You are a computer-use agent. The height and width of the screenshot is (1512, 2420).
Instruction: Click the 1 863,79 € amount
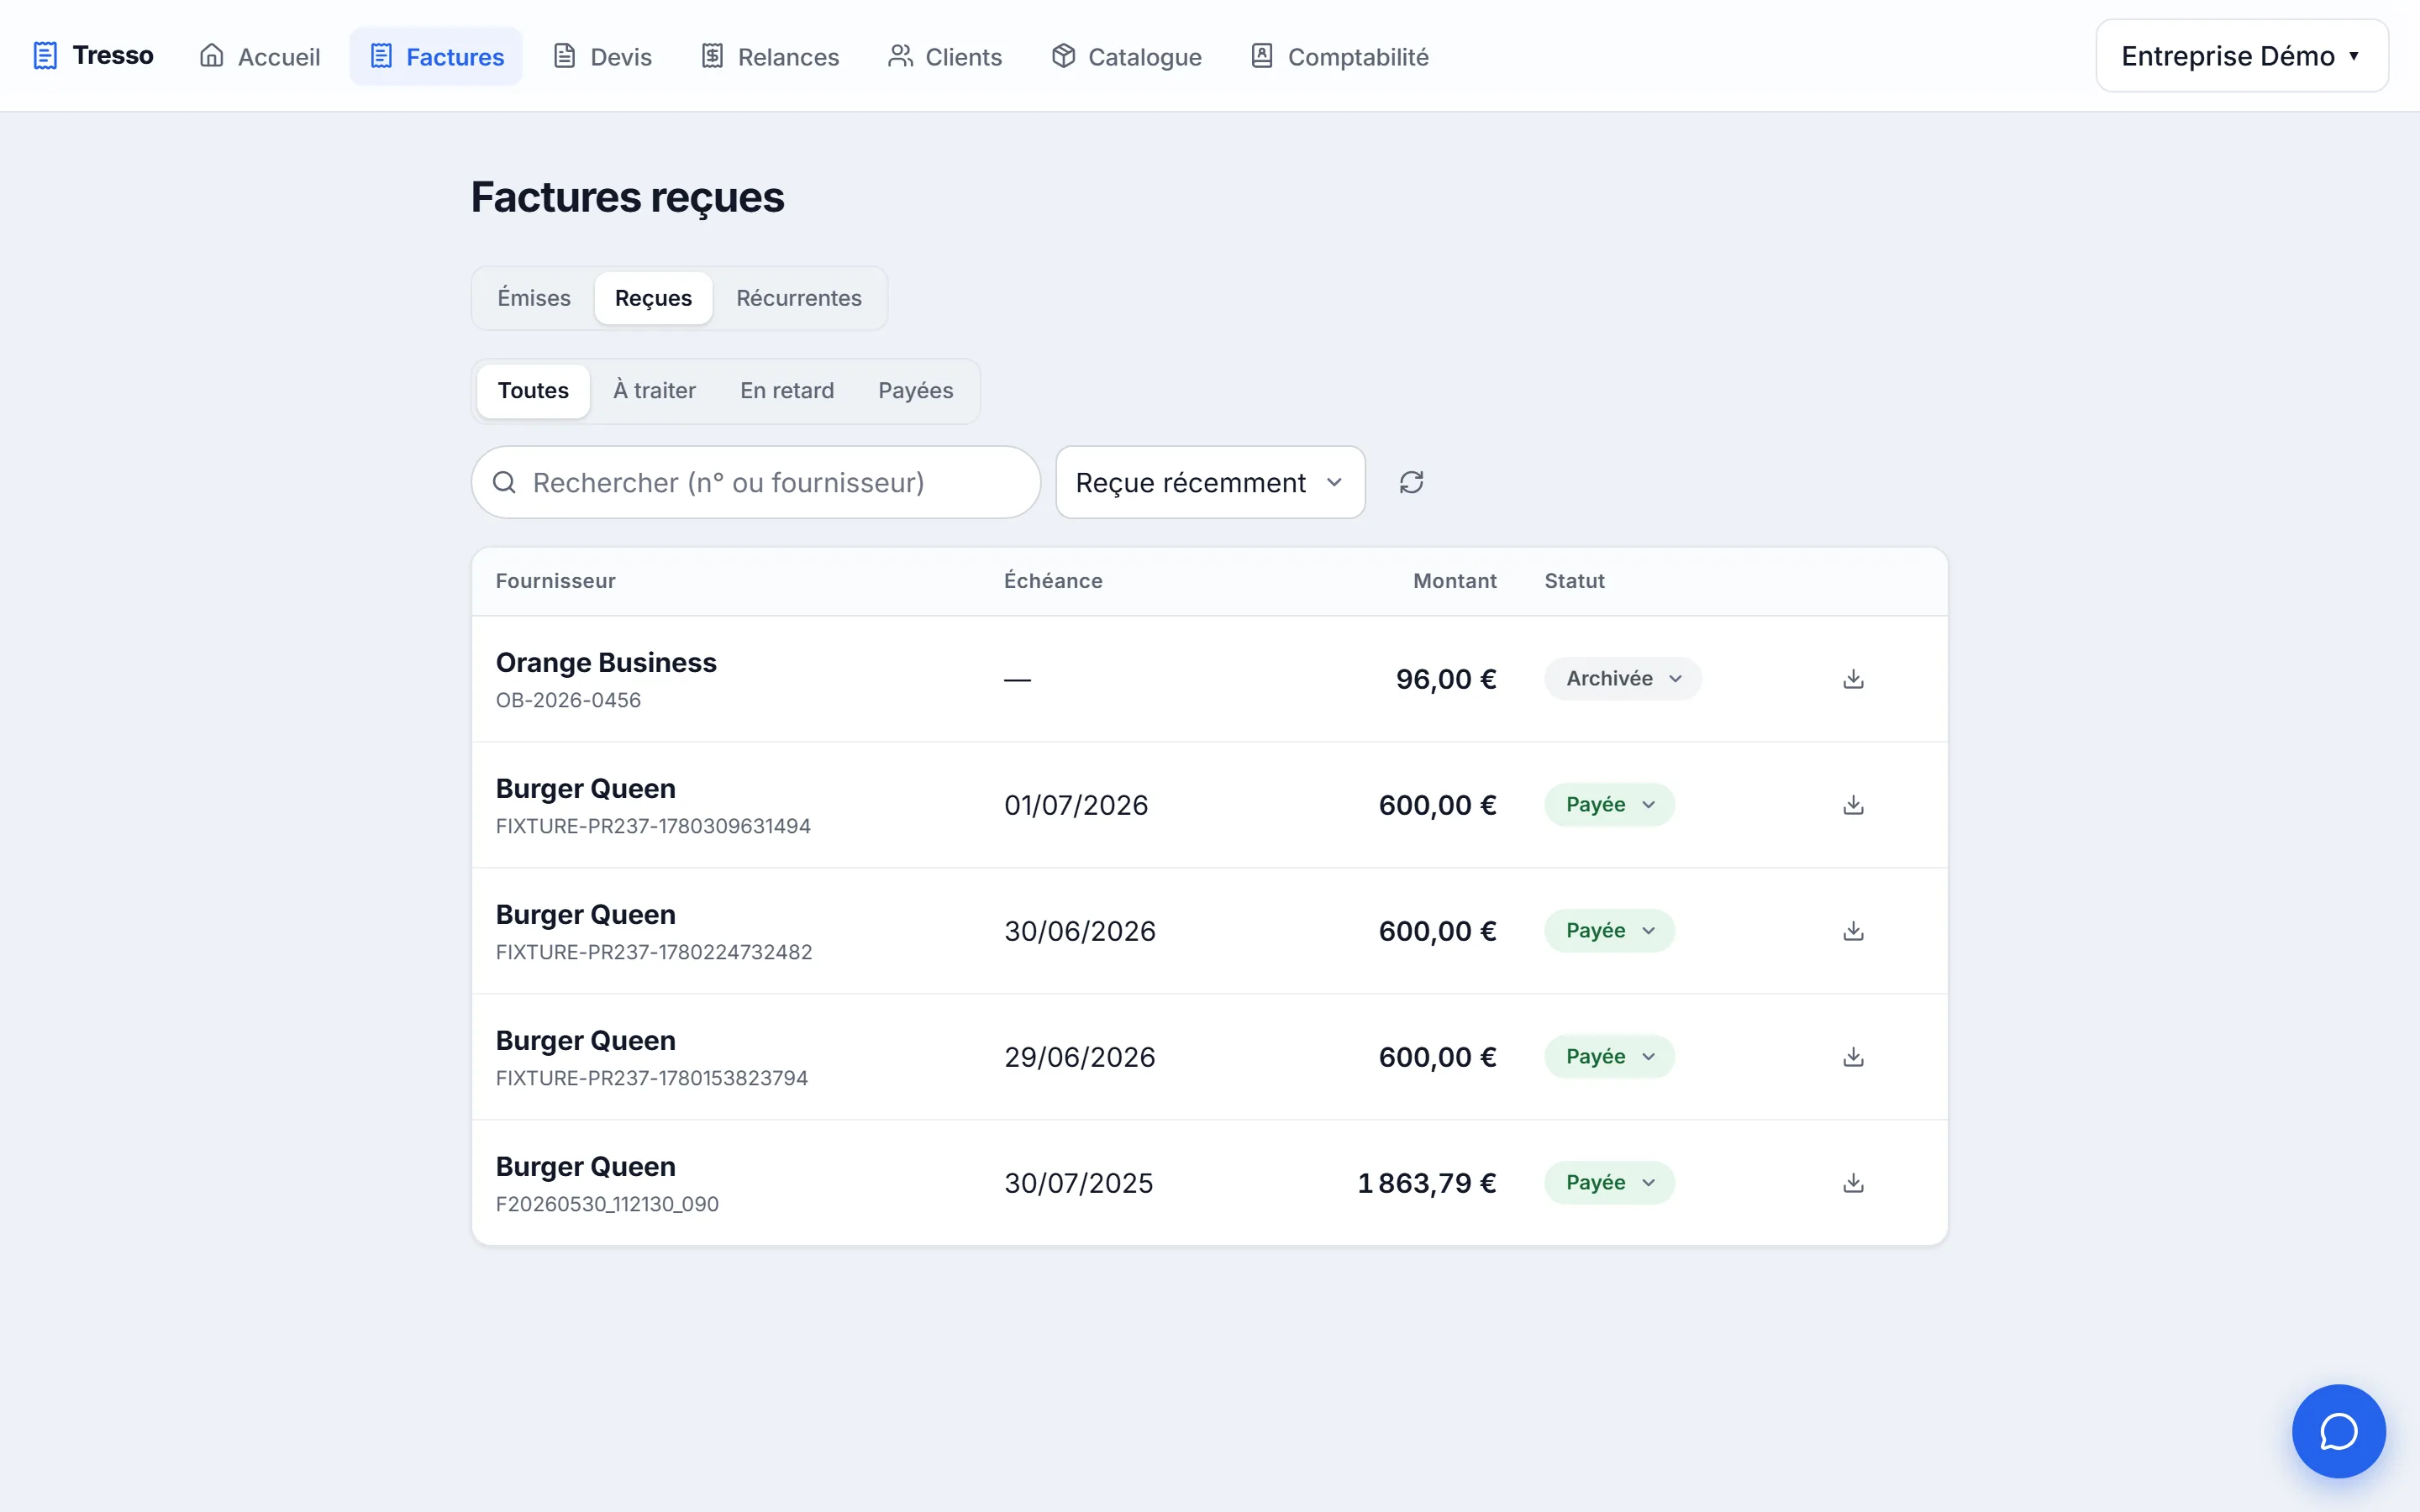point(1426,1183)
